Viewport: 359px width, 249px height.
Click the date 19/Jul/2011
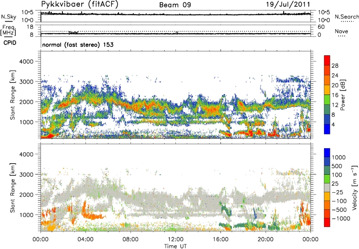coord(288,4)
